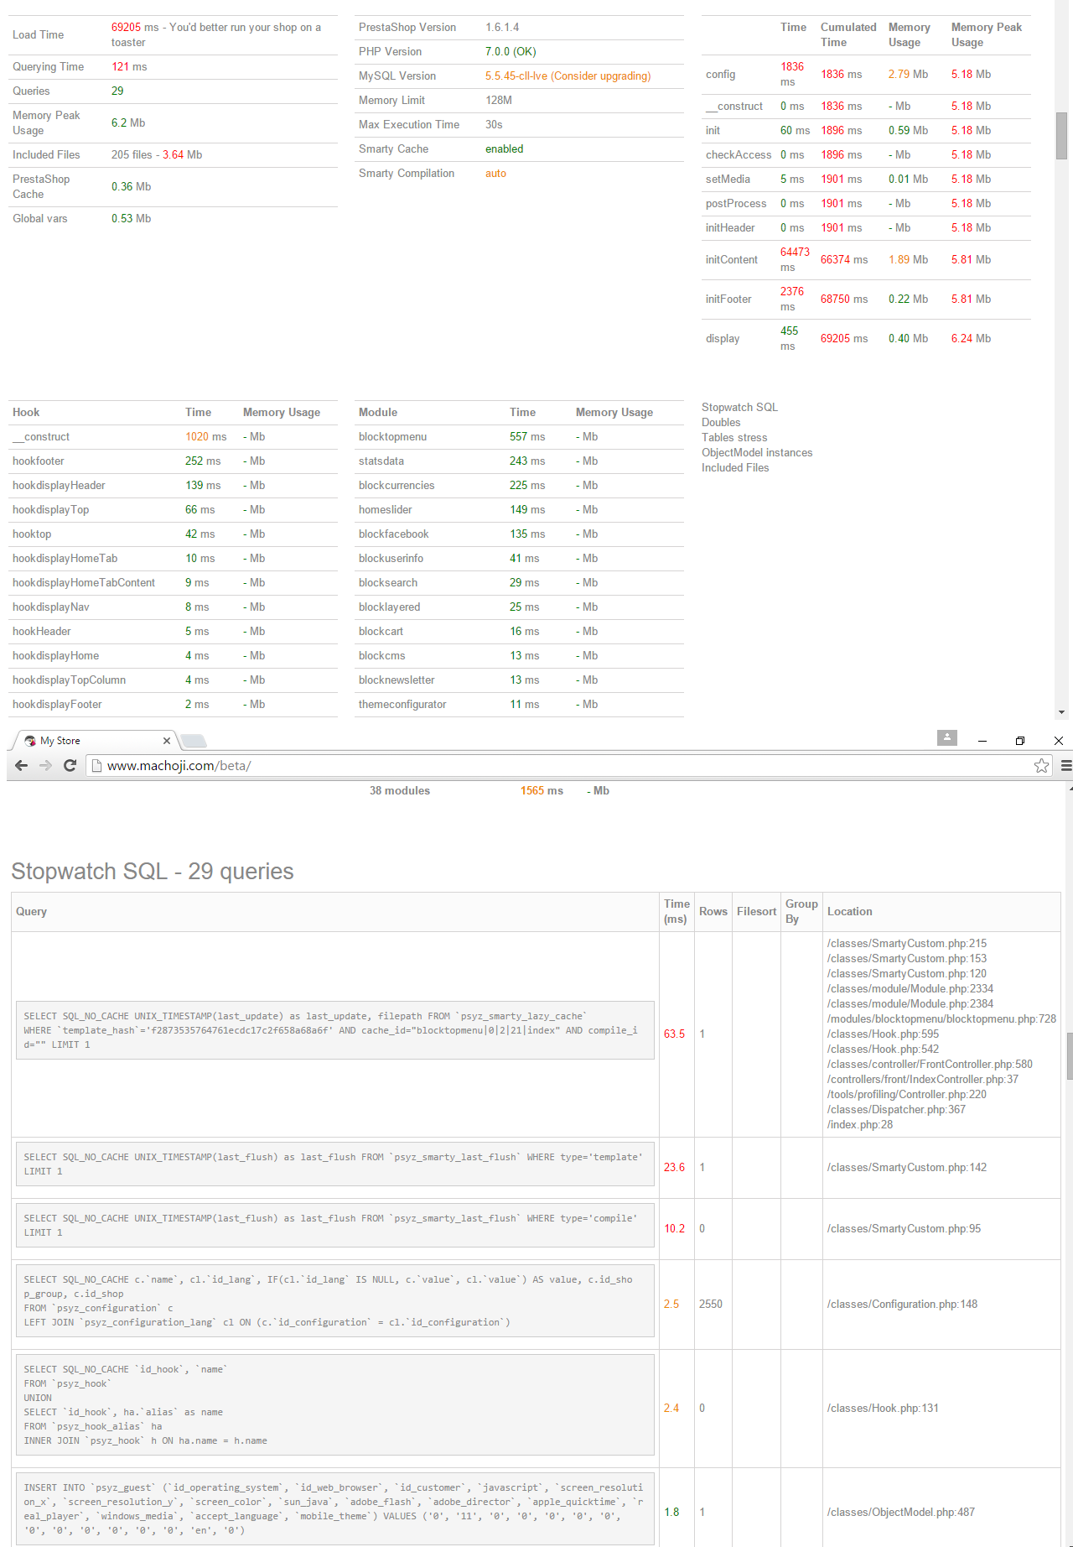Click the /index.php:28 location line

pyautogui.click(x=860, y=1125)
